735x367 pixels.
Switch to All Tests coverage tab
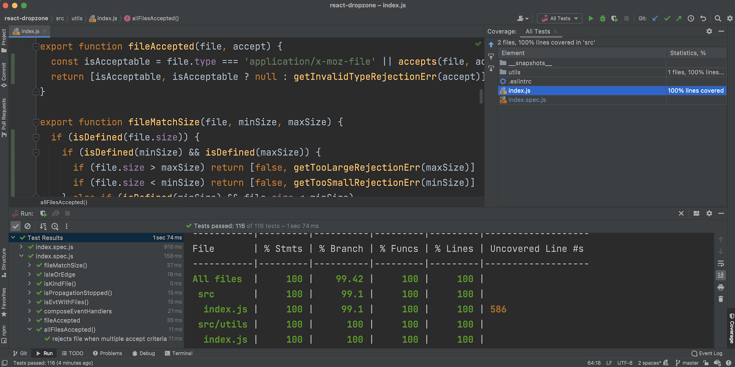(537, 31)
